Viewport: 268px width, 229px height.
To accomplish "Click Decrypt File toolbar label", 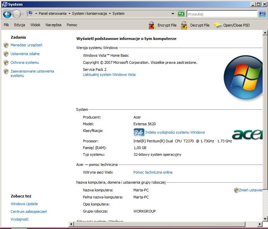I will (200, 25).
